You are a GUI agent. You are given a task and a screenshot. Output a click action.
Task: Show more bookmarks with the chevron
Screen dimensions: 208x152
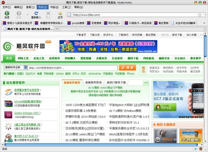[x=204, y=23]
